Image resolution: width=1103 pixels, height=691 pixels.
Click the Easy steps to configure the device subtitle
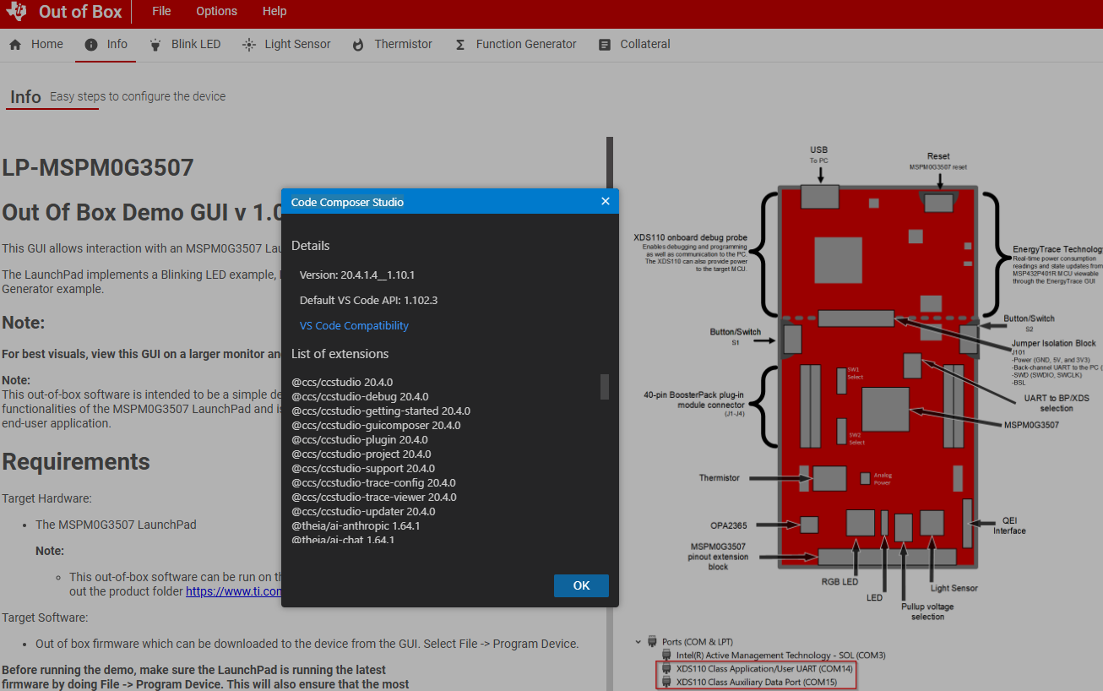[x=138, y=96]
